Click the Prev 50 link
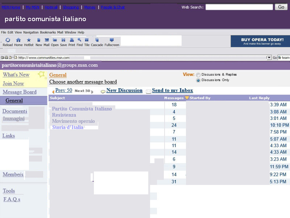290x218 pixels. [x=64, y=90]
